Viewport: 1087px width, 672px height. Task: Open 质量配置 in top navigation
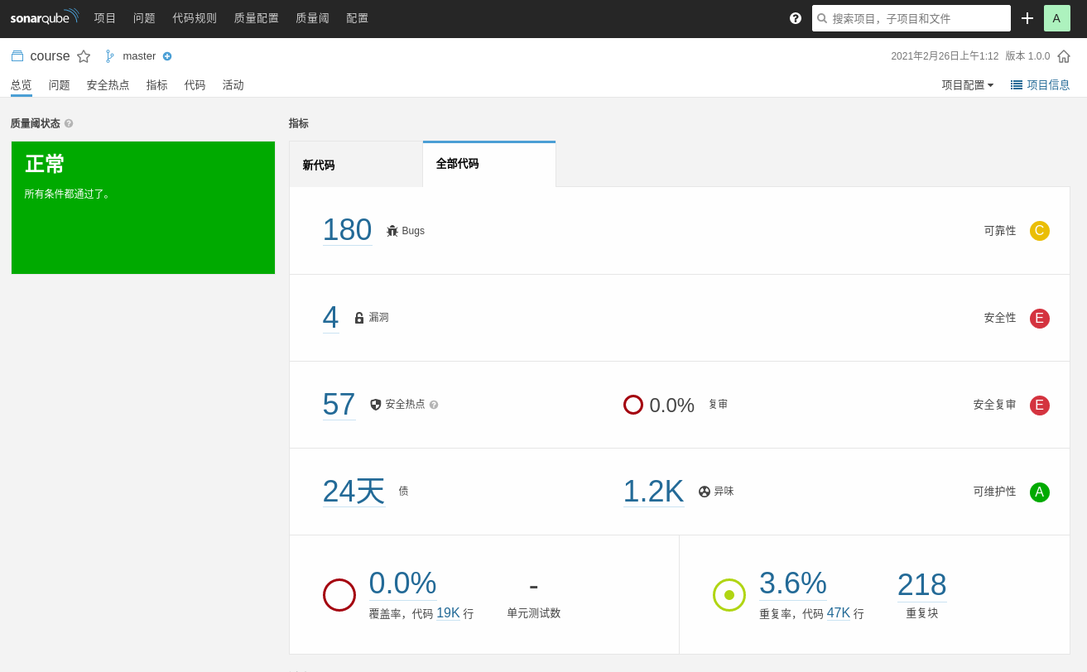tap(257, 18)
